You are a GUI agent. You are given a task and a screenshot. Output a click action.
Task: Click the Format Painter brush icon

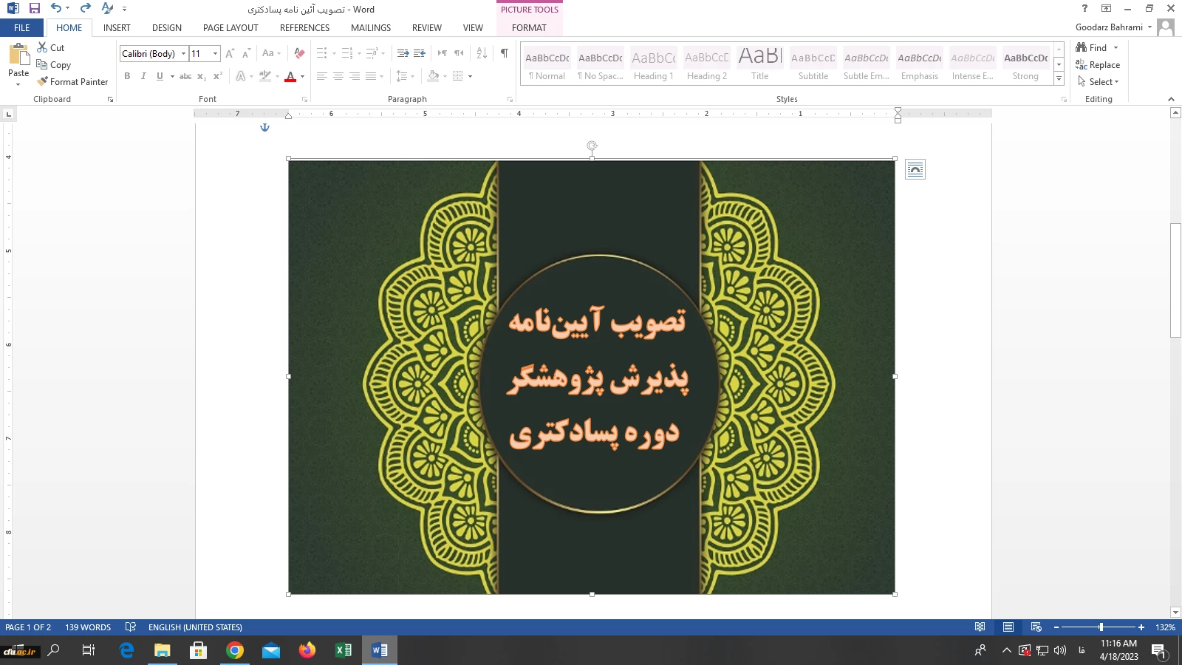43,81
